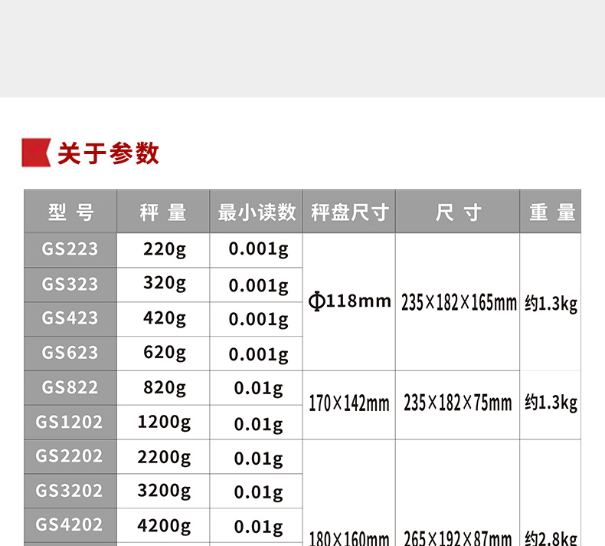Viewport: 605px width, 546px height.
Task: Select model cell GS3202
Action: coord(70,491)
